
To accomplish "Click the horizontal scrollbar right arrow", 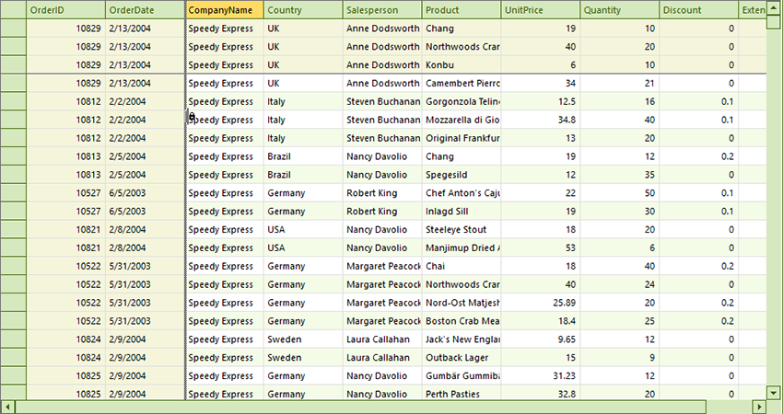I will click(x=759, y=407).
